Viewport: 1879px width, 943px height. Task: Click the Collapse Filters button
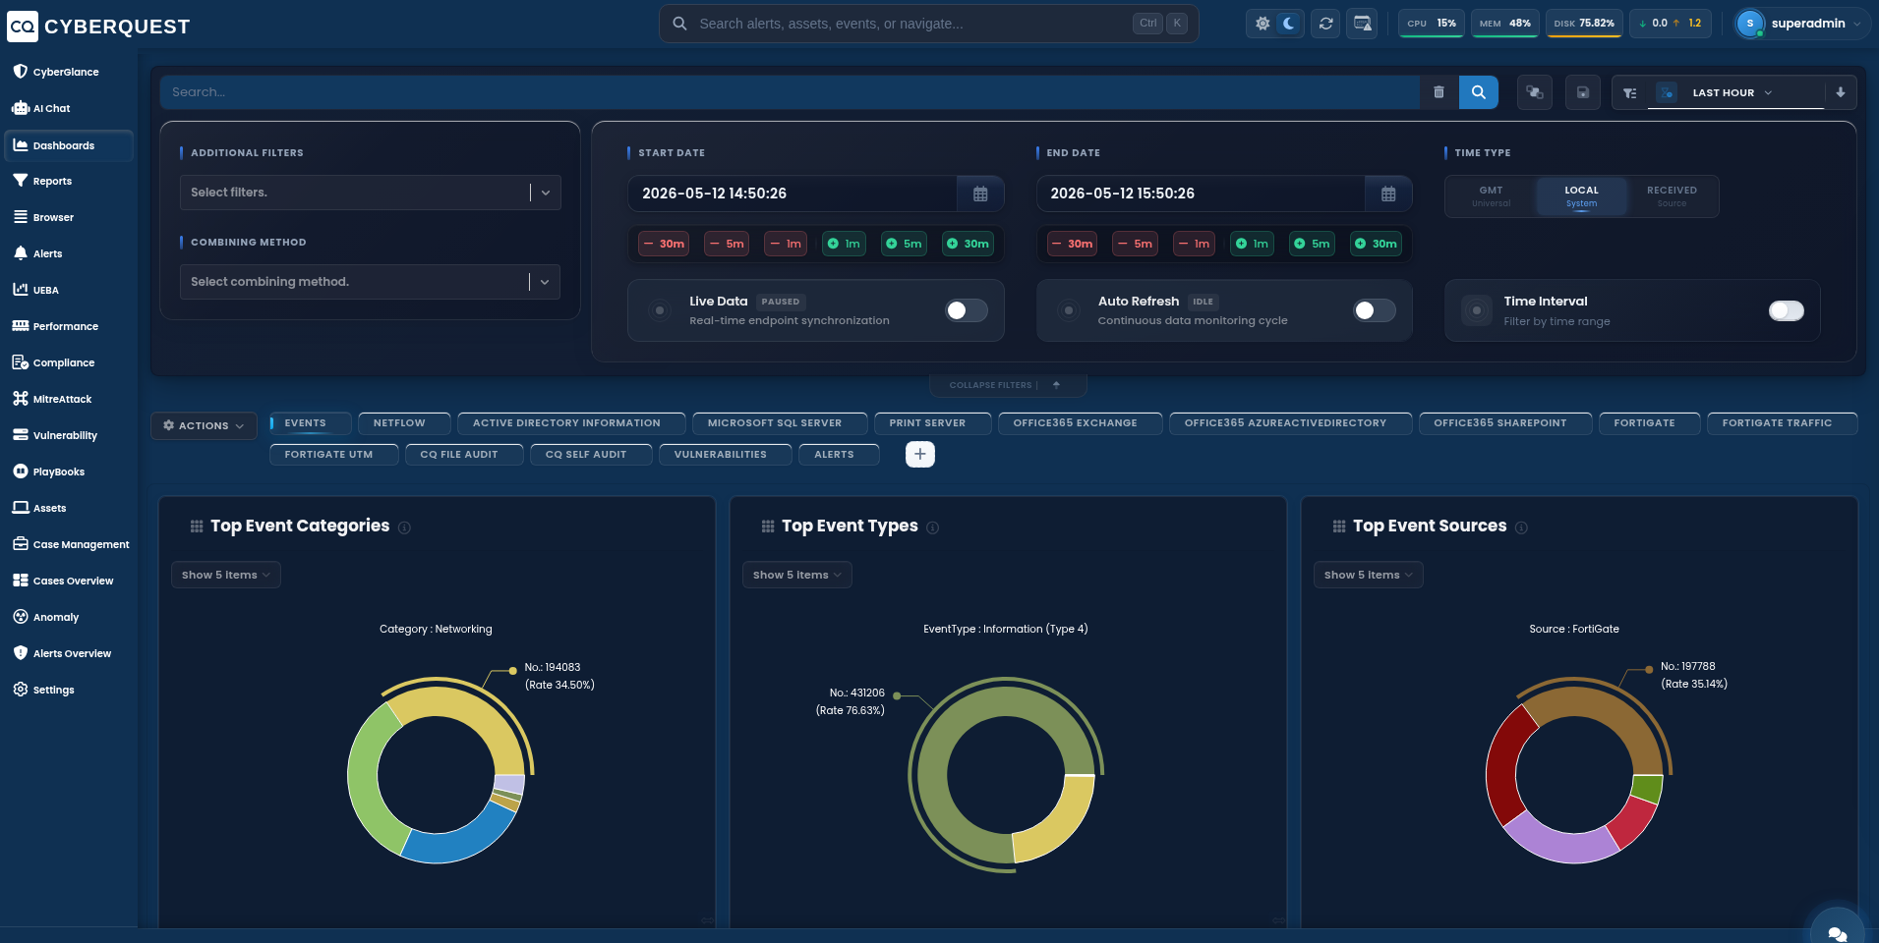1007,385
